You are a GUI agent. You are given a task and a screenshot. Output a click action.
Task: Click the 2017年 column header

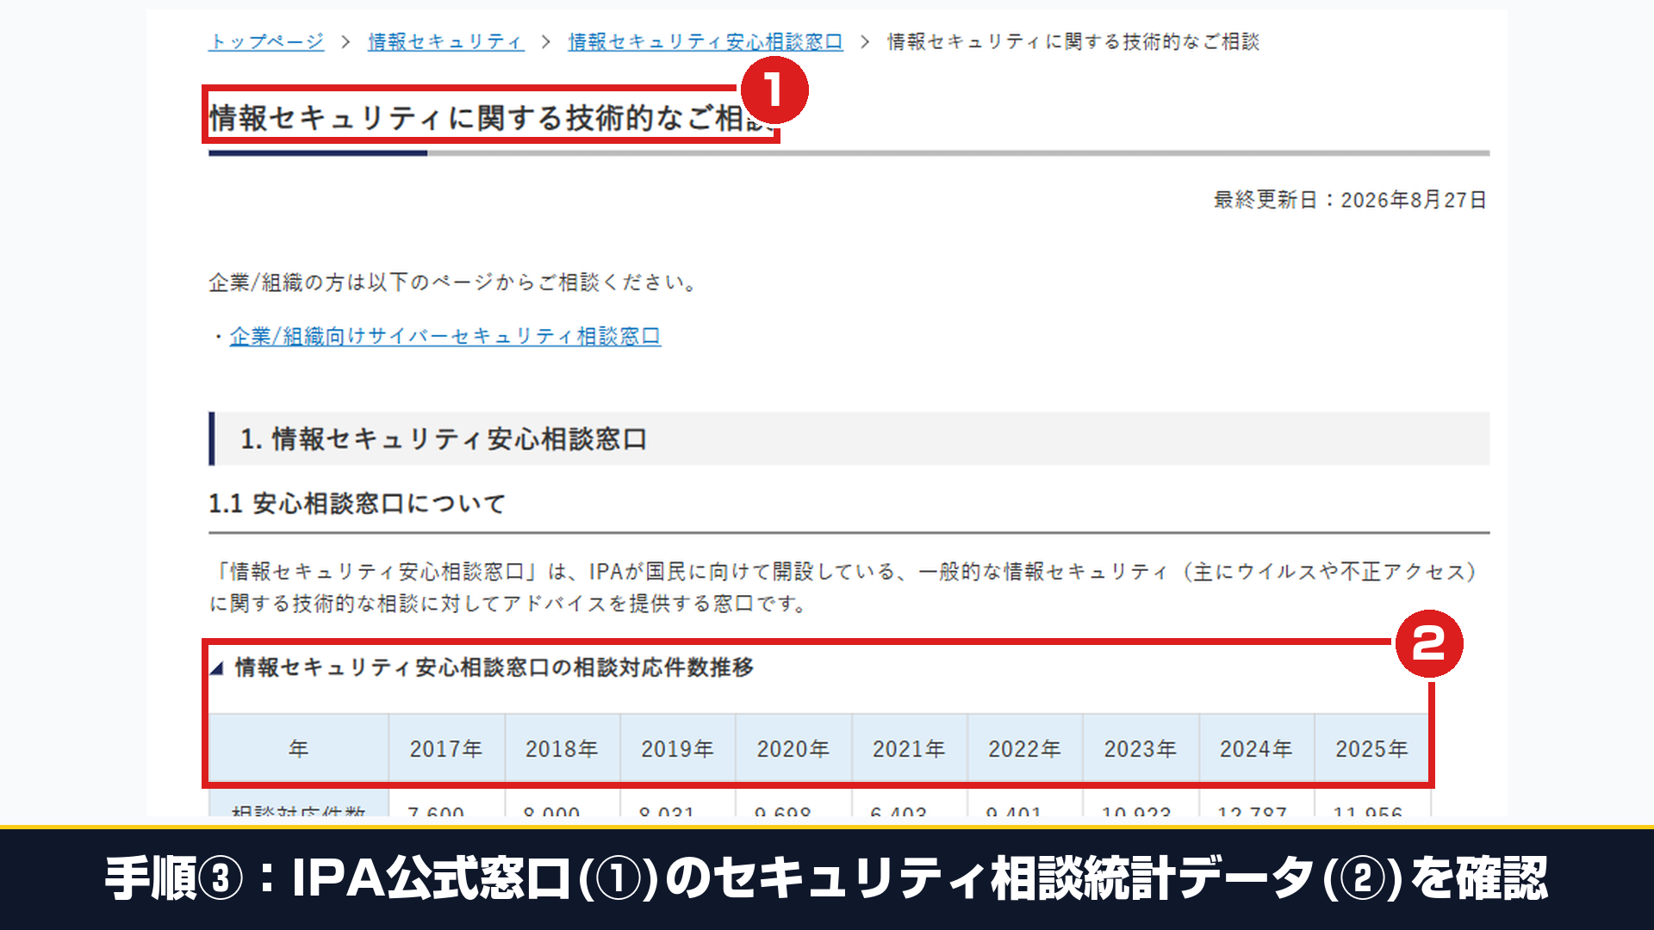tap(446, 748)
